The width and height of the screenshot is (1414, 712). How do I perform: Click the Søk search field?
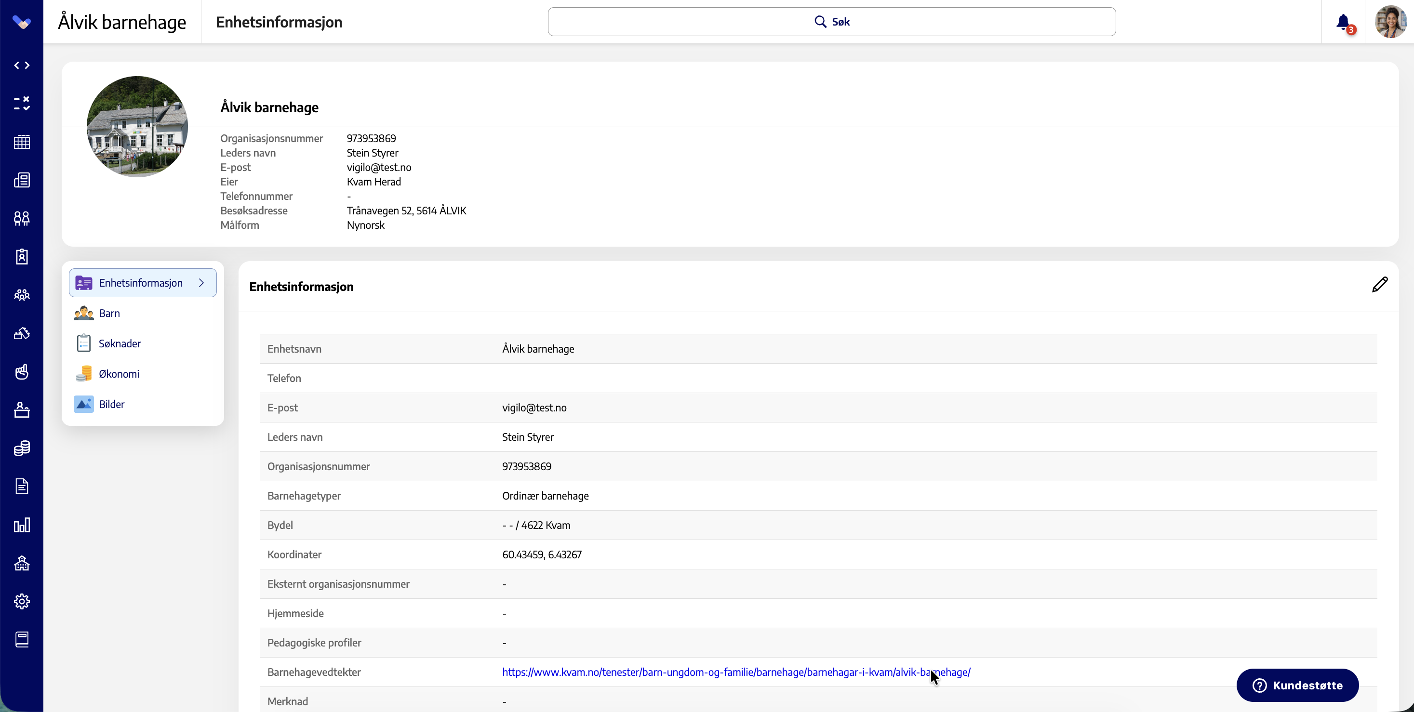pos(831,22)
